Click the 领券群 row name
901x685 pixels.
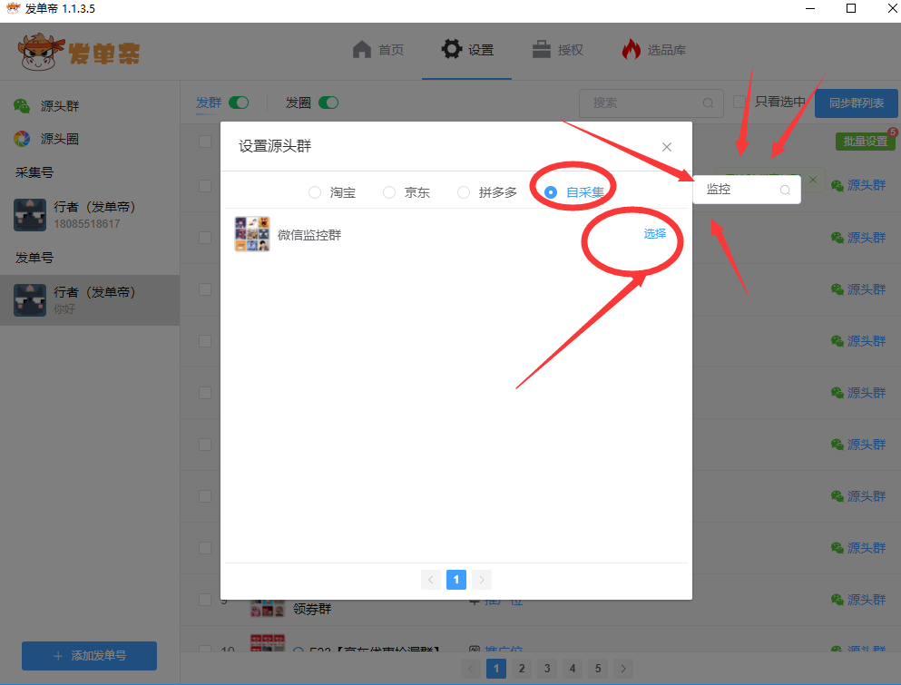pyautogui.click(x=312, y=609)
